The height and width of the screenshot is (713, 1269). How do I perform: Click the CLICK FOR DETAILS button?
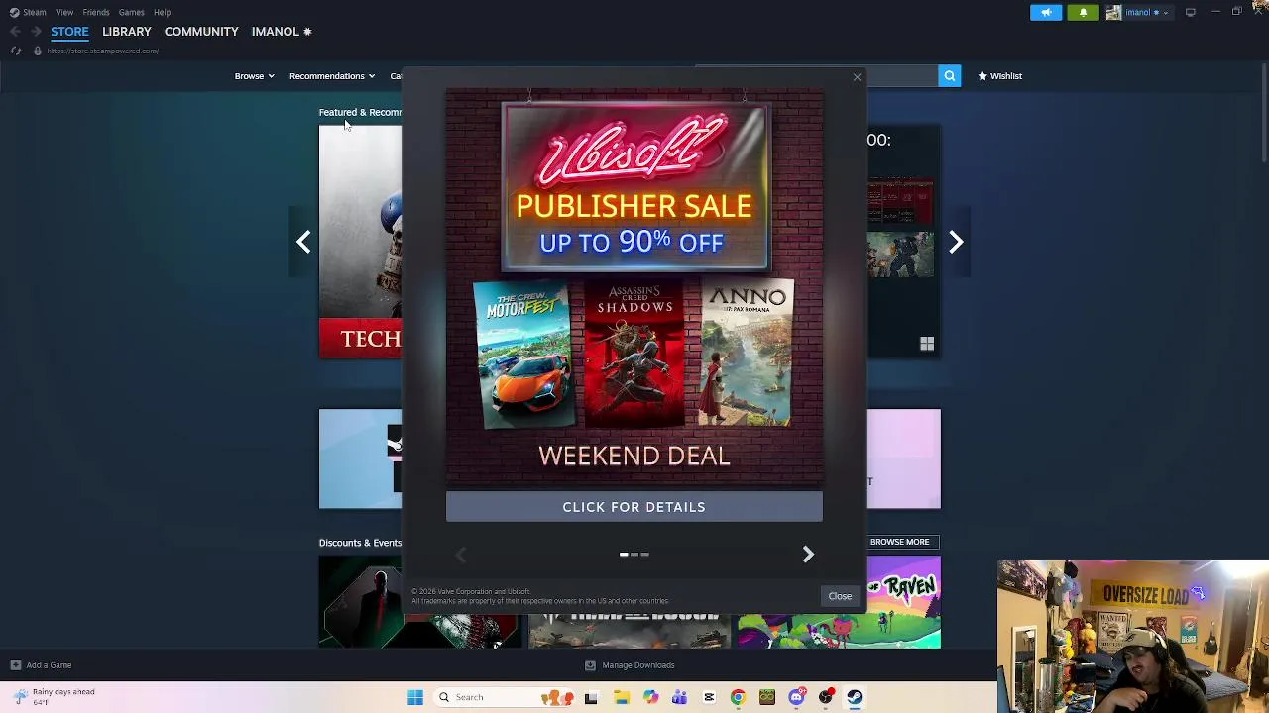pos(634,507)
